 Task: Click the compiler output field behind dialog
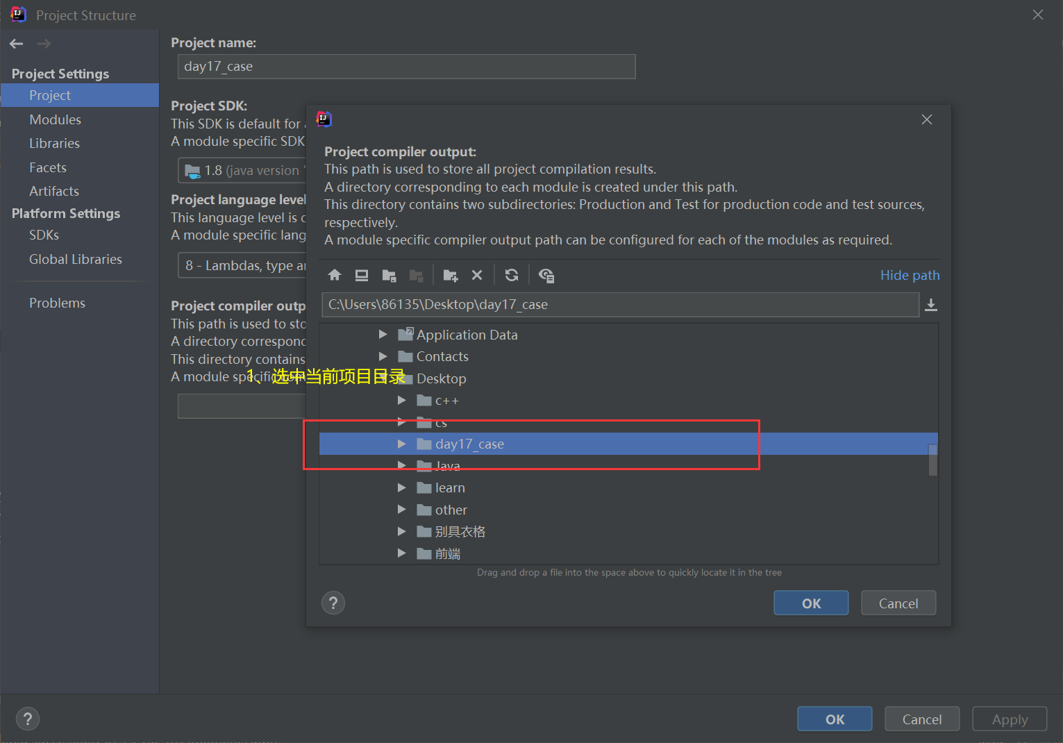point(242,406)
